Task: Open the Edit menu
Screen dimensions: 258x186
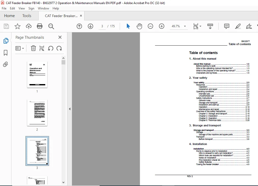Action: 12,8
